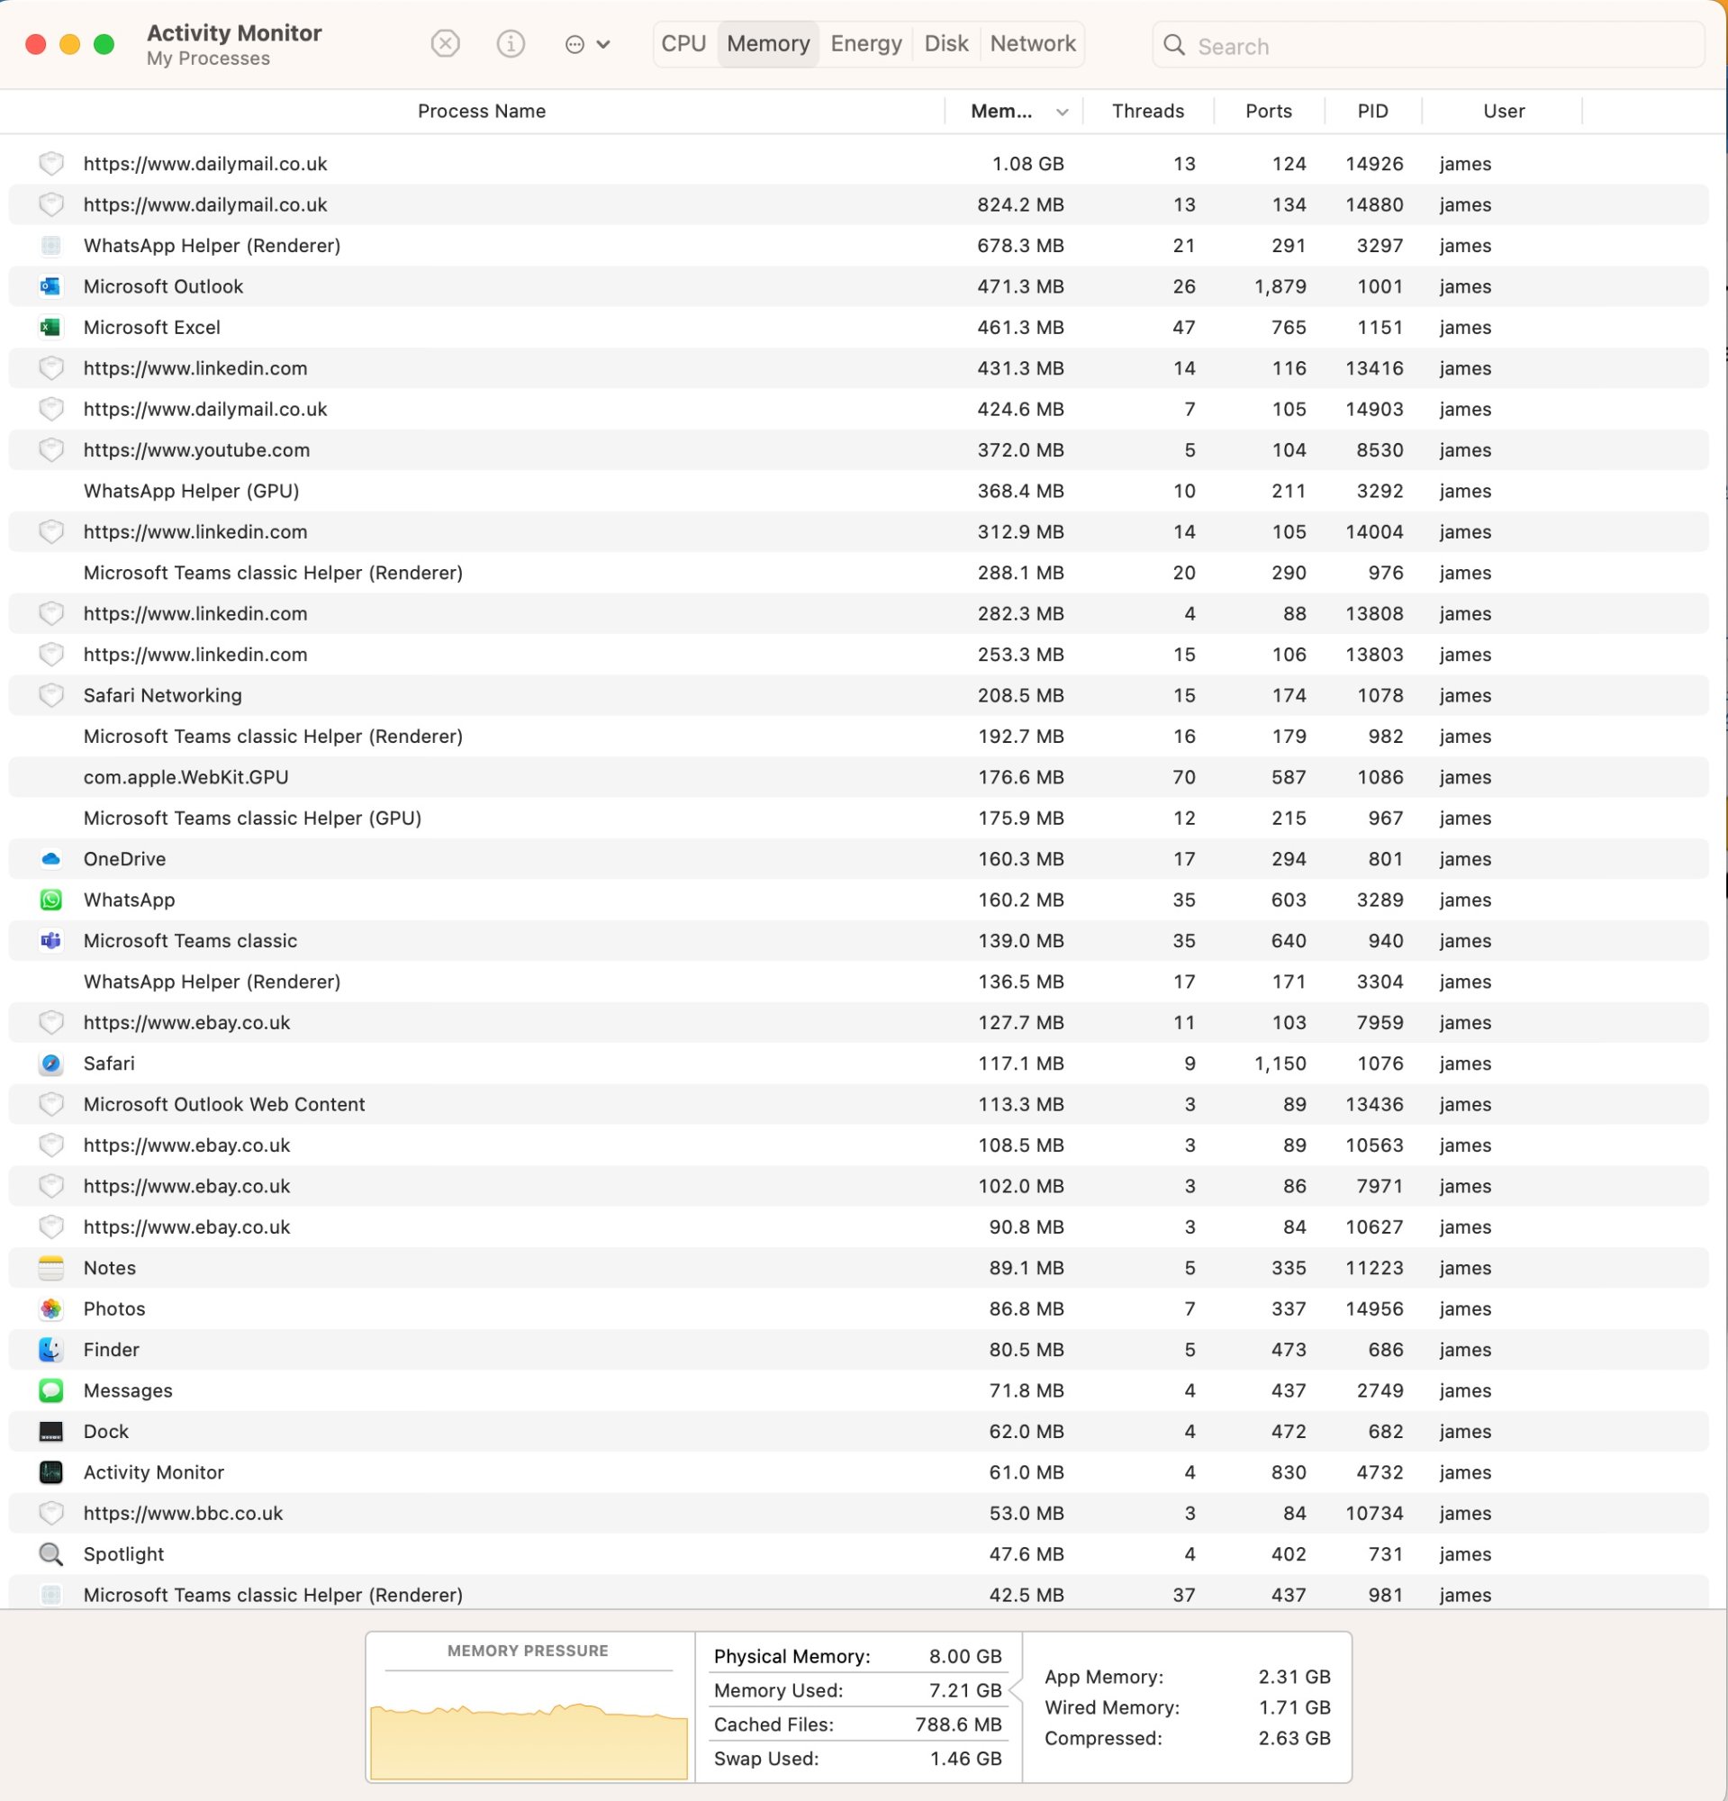Click the Compressed 2.63 GB value

click(x=1294, y=1739)
